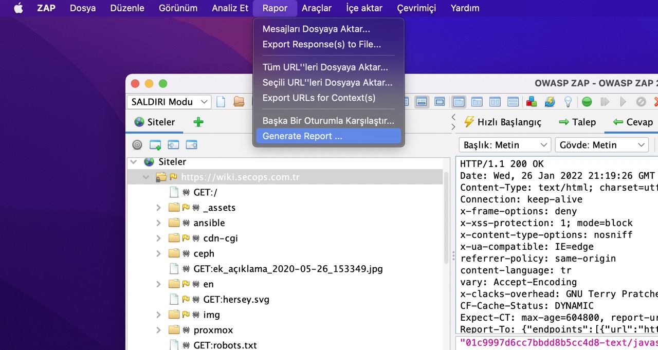Collapse the wiki.secops.com.tr site node
The image size is (658, 350).
146,177
